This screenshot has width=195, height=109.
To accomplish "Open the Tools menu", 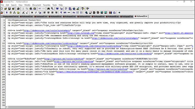I will pos(54,5).
